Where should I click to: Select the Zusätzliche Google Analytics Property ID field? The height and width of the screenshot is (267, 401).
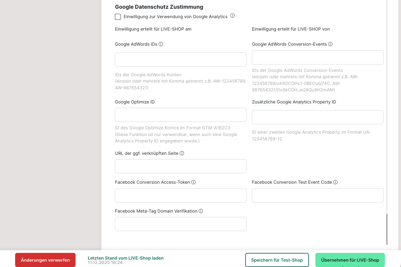[317, 117]
